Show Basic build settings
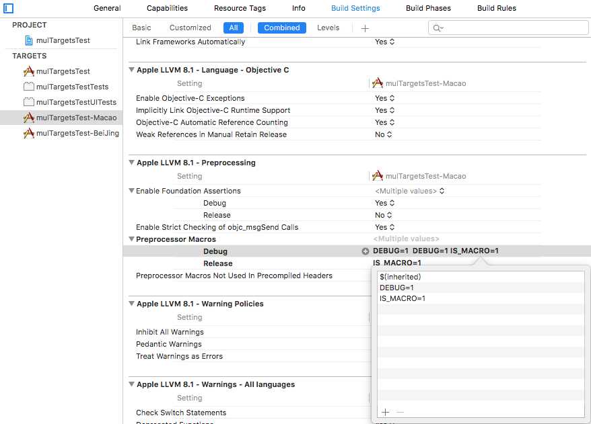 tap(141, 28)
